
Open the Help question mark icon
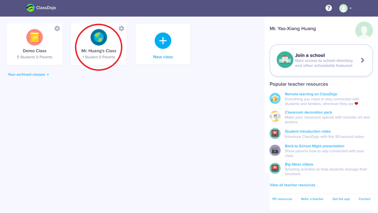tap(329, 8)
